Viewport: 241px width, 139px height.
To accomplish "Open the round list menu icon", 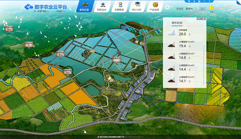I will 167,7.
